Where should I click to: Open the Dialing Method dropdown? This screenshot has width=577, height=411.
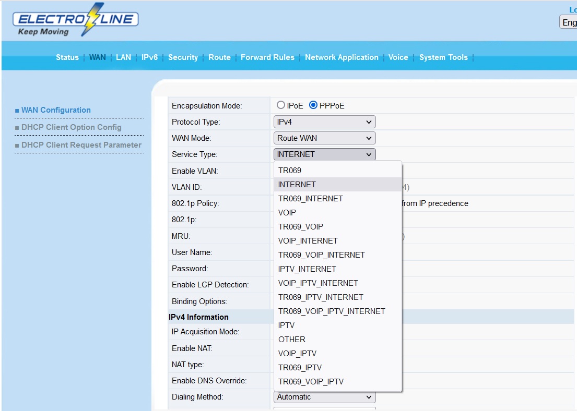click(324, 397)
